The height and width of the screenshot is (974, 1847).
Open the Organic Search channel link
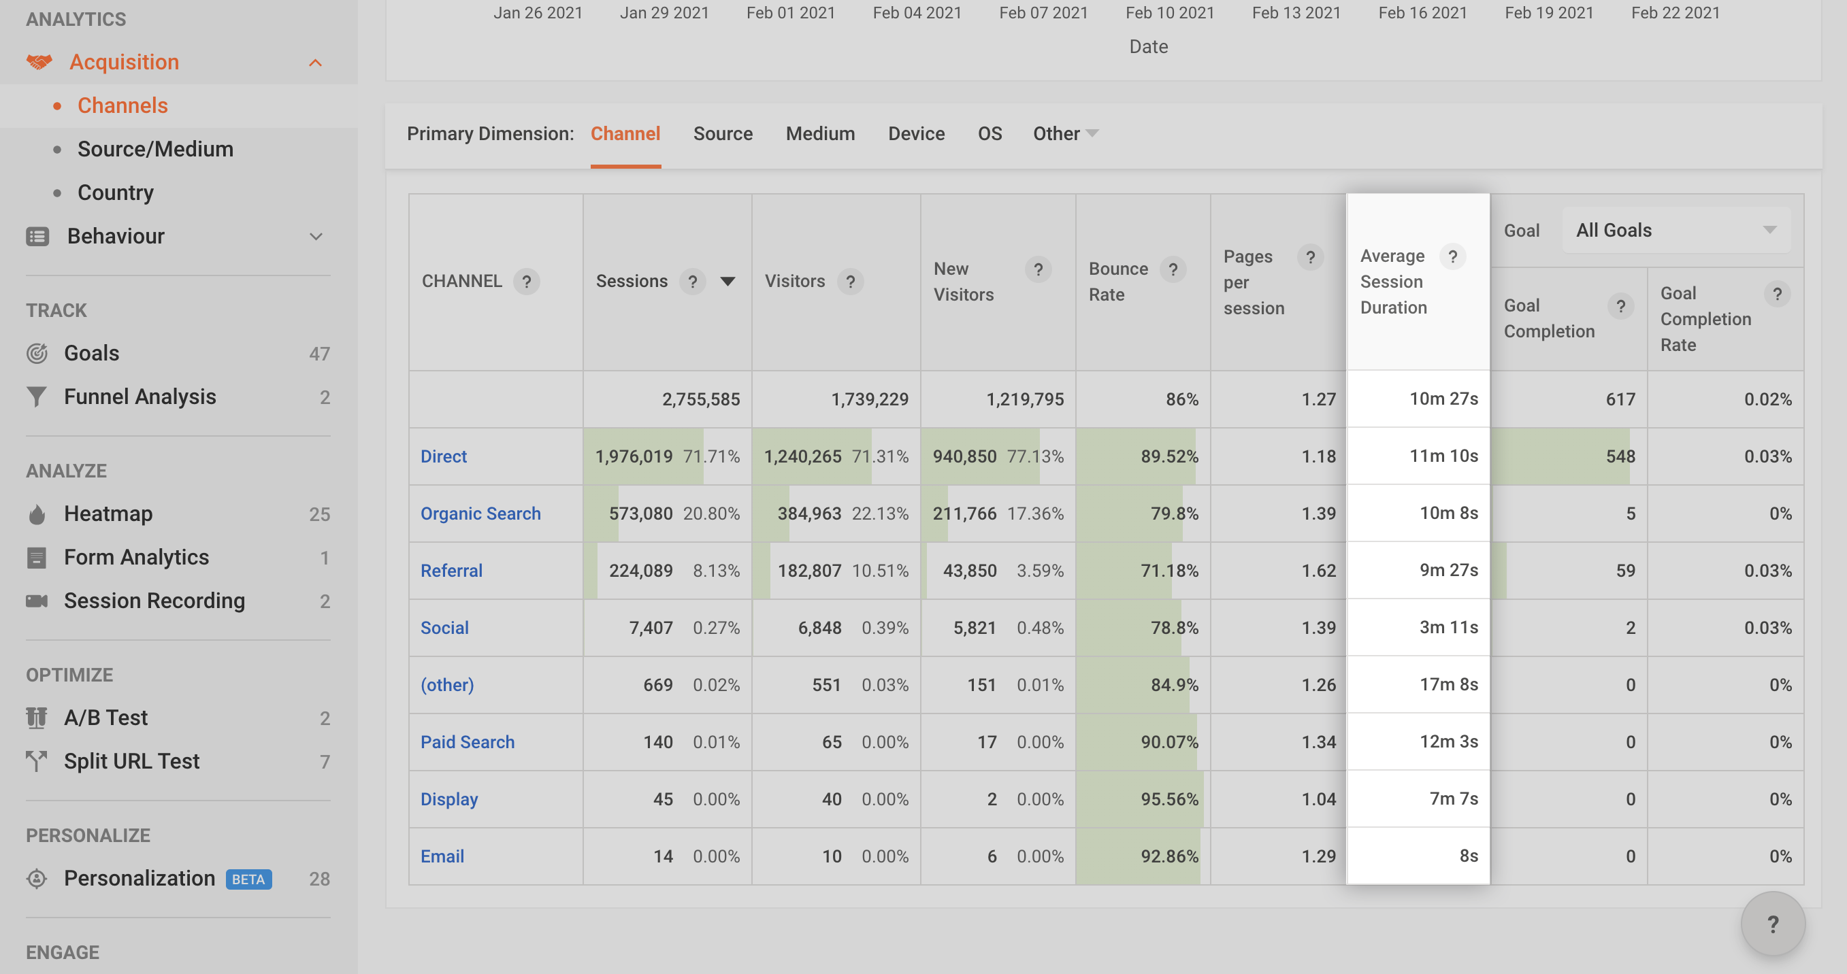point(480,514)
